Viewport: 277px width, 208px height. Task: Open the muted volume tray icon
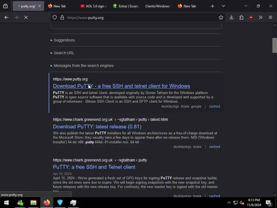pos(242,203)
